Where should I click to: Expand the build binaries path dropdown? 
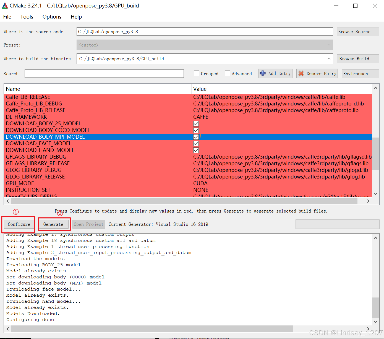point(329,59)
